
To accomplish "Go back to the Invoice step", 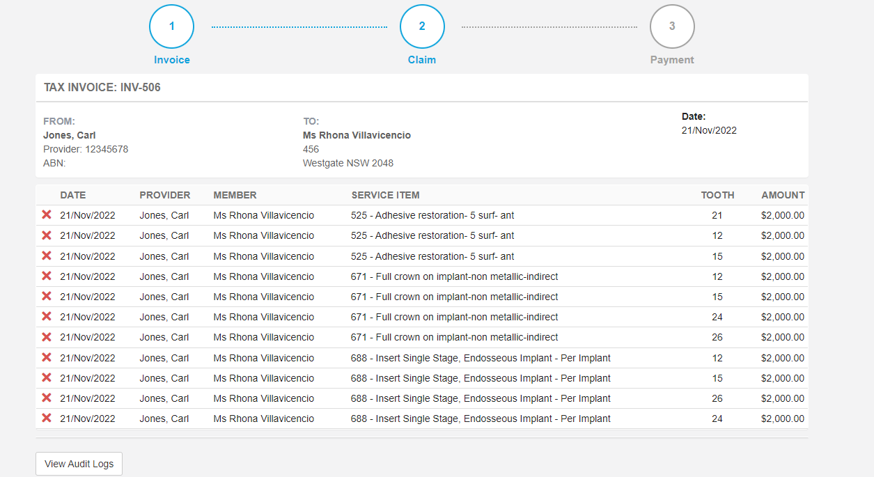I will click(x=171, y=26).
